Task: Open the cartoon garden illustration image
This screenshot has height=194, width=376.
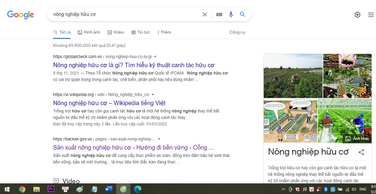Action: pos(291,121)
